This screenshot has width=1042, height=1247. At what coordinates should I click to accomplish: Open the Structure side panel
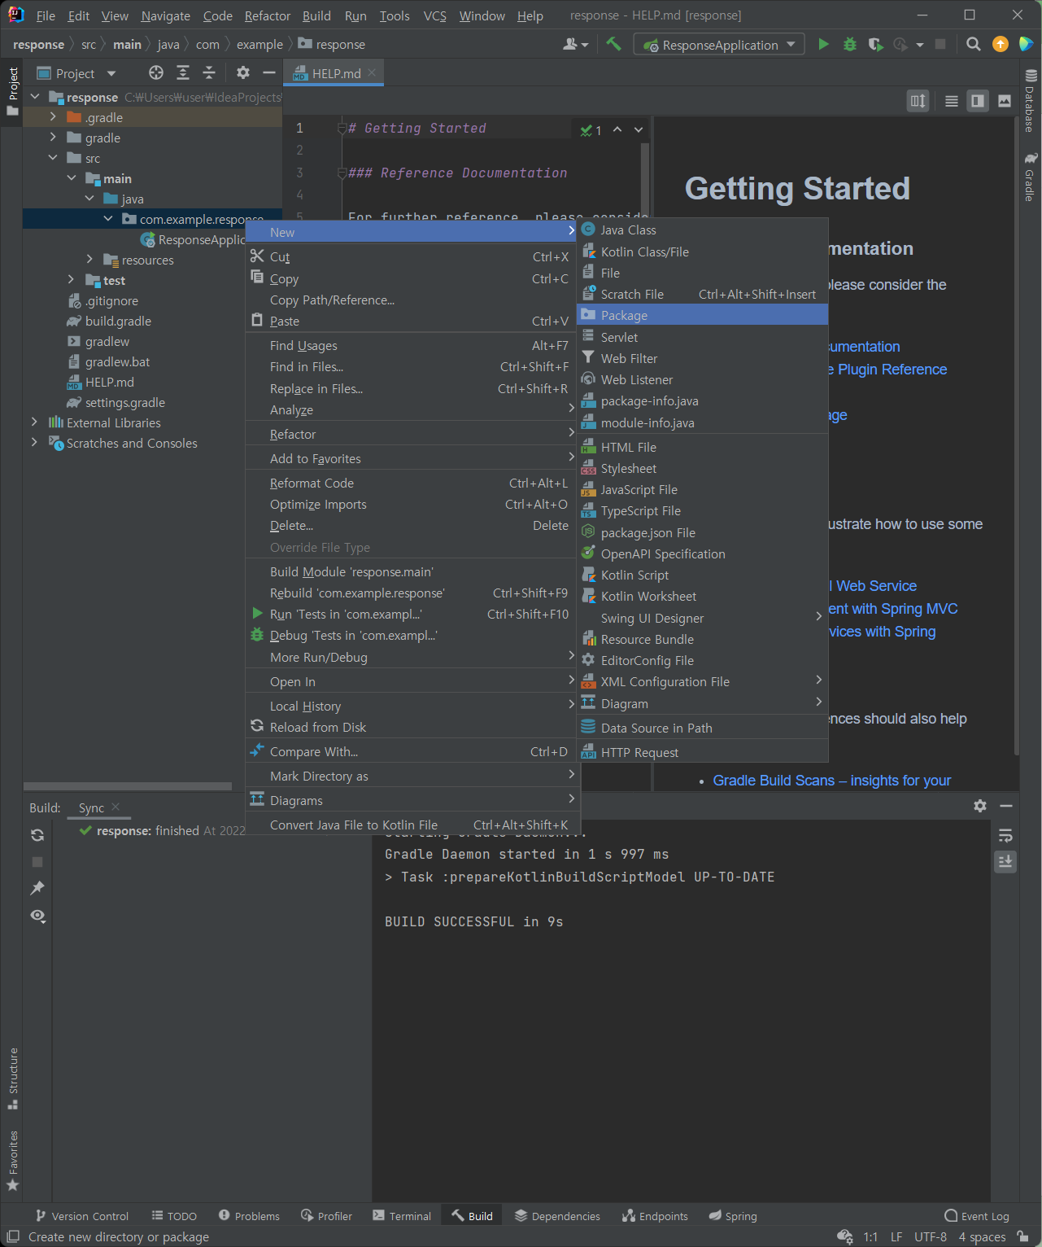tap(12, 1078)
